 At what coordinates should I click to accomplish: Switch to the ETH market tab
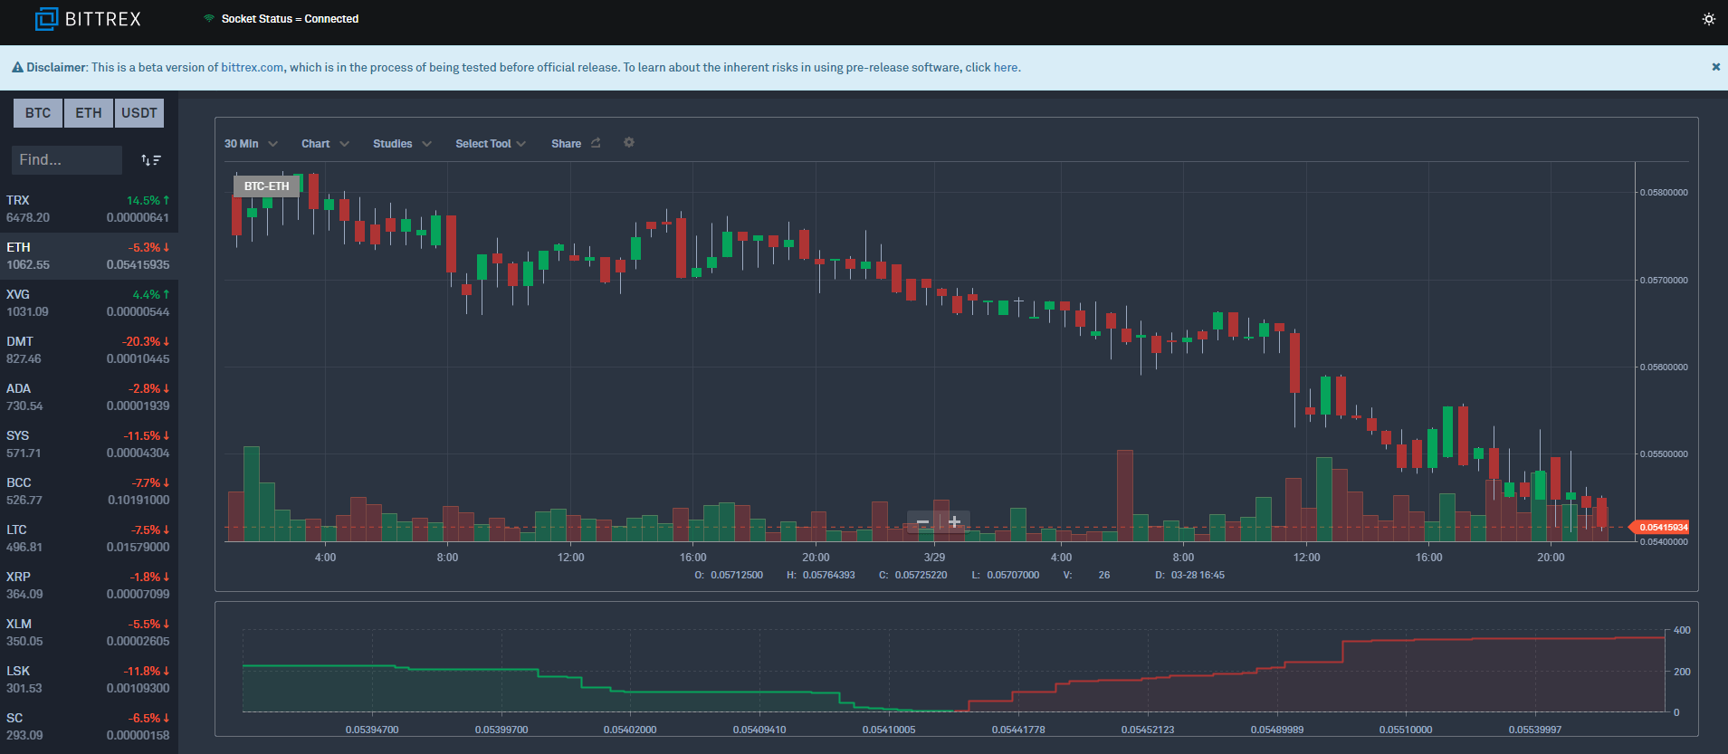[89, 113]
